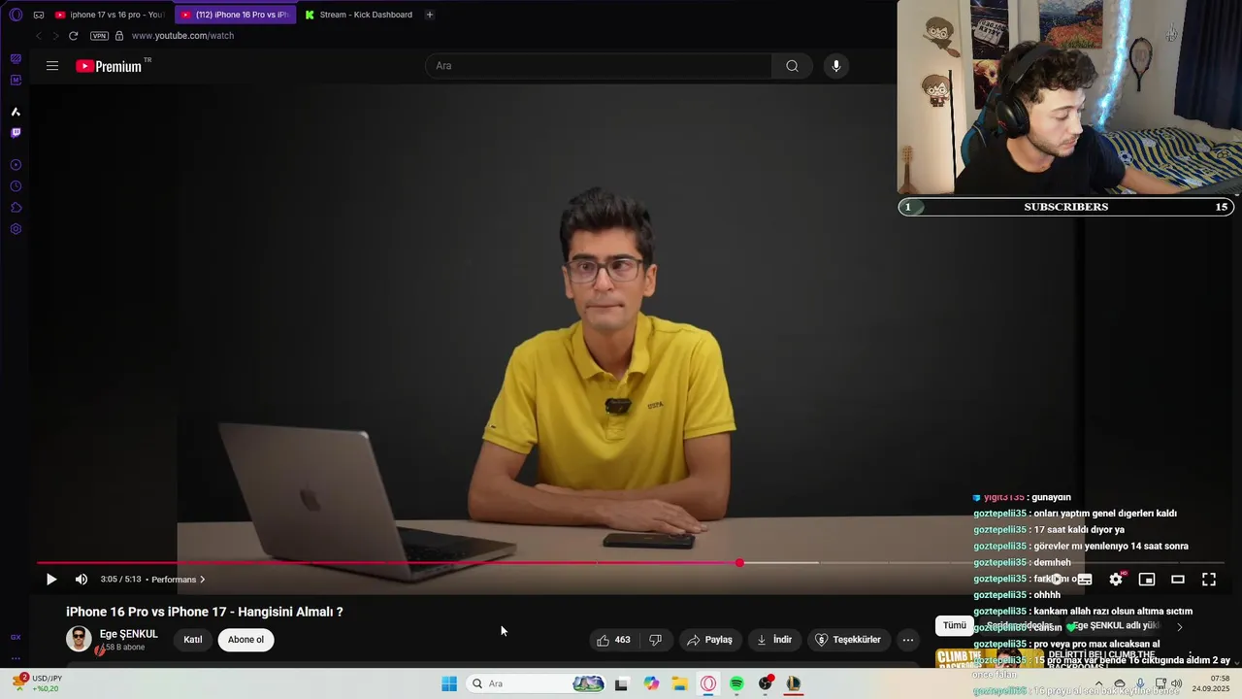Seek using the red progress scrubber
The image size is (1242, 699).
[740, 563]
